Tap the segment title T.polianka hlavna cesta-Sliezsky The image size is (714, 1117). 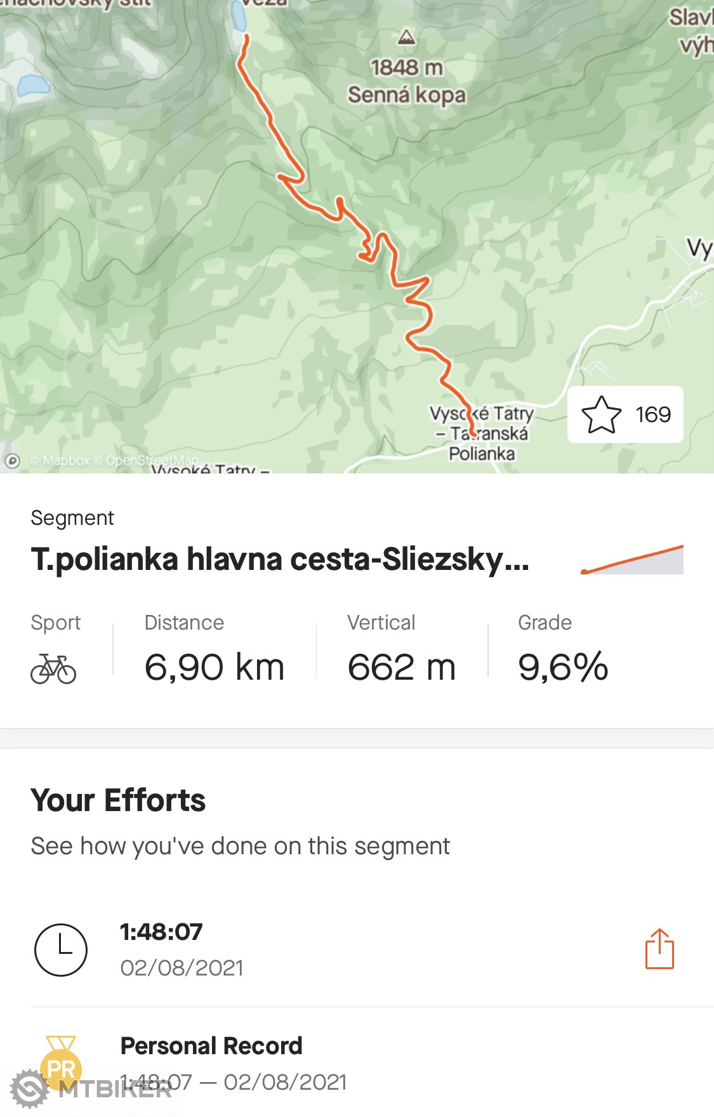(x=280, y=560)
